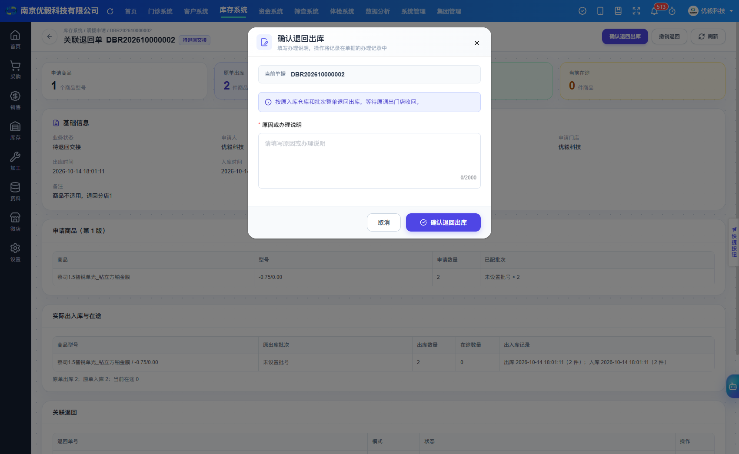Image resolution: width=739 pixels, height=454 pixels.
Task: Switch to 库存系统 top menu
Action: (233, 10)
